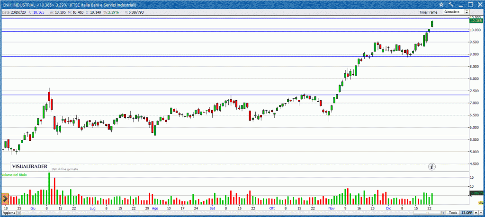
Task: Click the 'Giu' month label on time axis
Action: (x=33, y=208)
